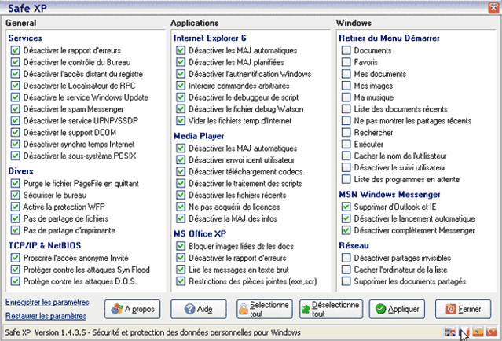This screenshot has width=502, height=341.
Task: Uncheck Désactiver les fichiers récents
Action: 181,195
